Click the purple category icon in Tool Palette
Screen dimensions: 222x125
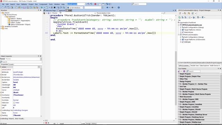184,71
